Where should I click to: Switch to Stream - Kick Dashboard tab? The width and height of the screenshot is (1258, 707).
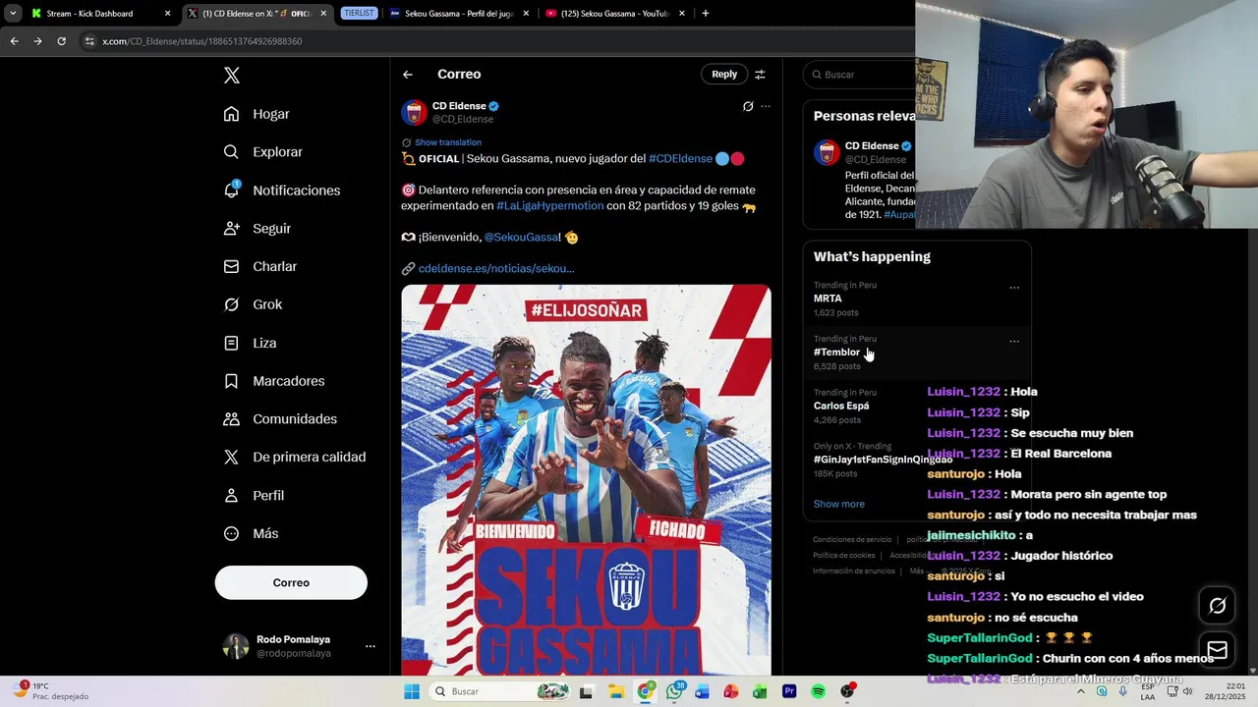(102, 14)
